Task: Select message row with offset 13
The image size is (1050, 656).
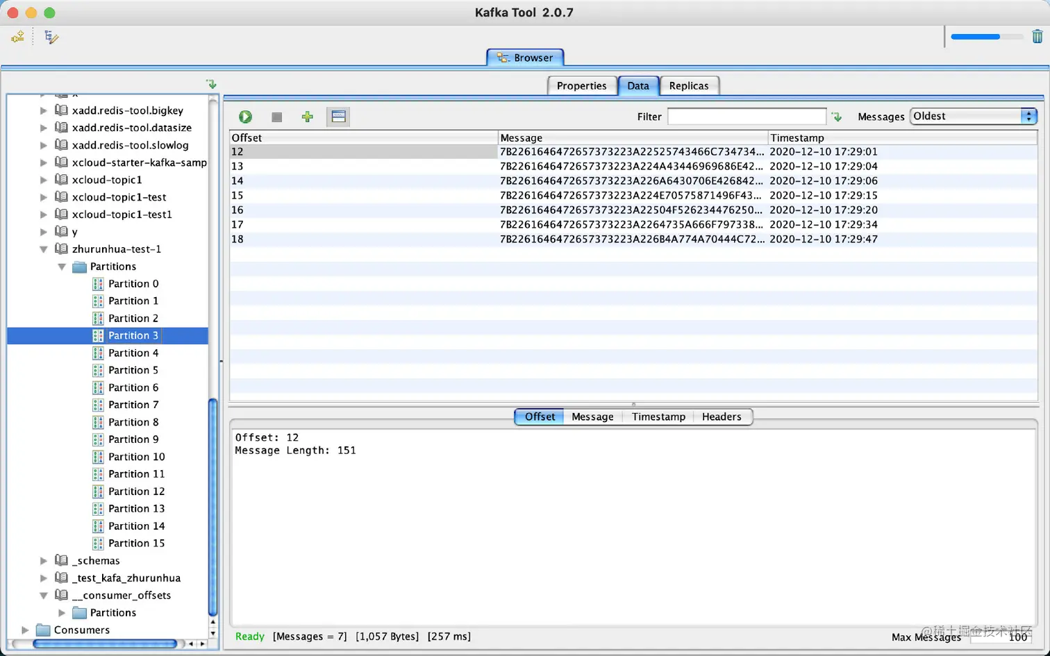Action: [x=633, y=166]
